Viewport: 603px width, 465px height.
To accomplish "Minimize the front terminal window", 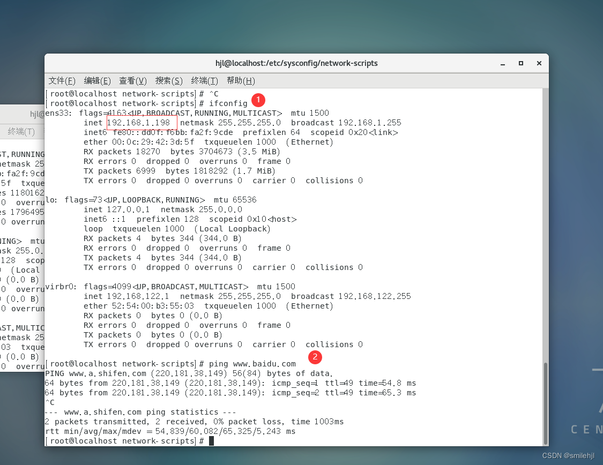I will [x=503, y=63].
